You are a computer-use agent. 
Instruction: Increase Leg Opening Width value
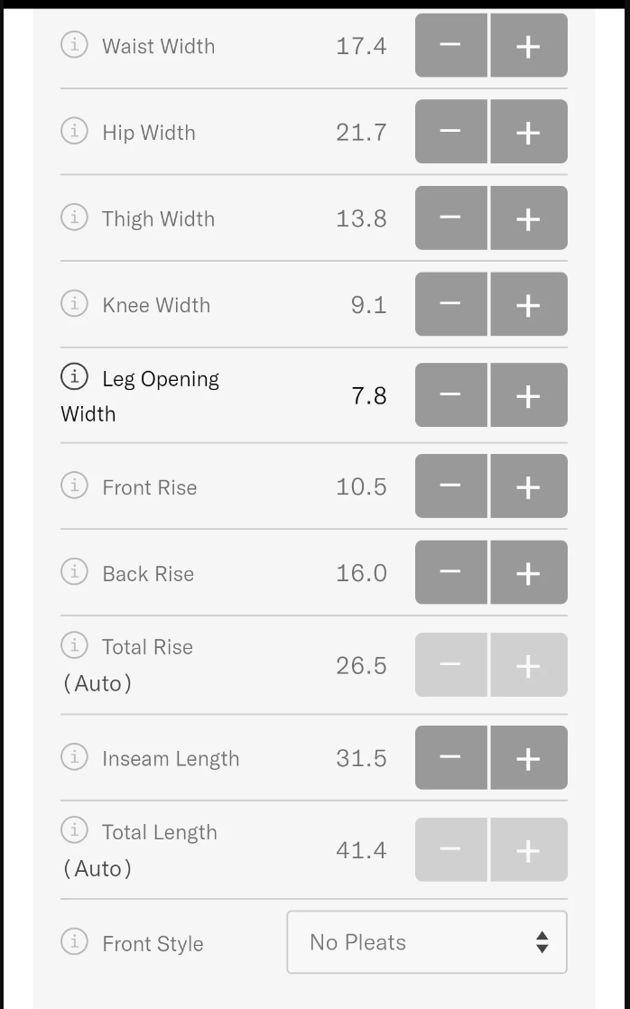click(x=528, y=395)
